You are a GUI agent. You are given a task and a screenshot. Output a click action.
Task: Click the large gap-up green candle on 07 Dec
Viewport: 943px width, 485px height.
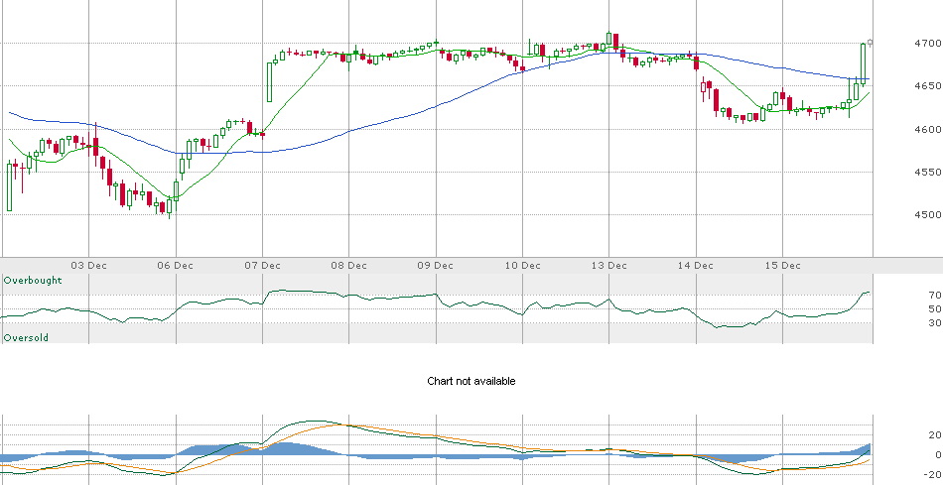click(x=269, y=81)
